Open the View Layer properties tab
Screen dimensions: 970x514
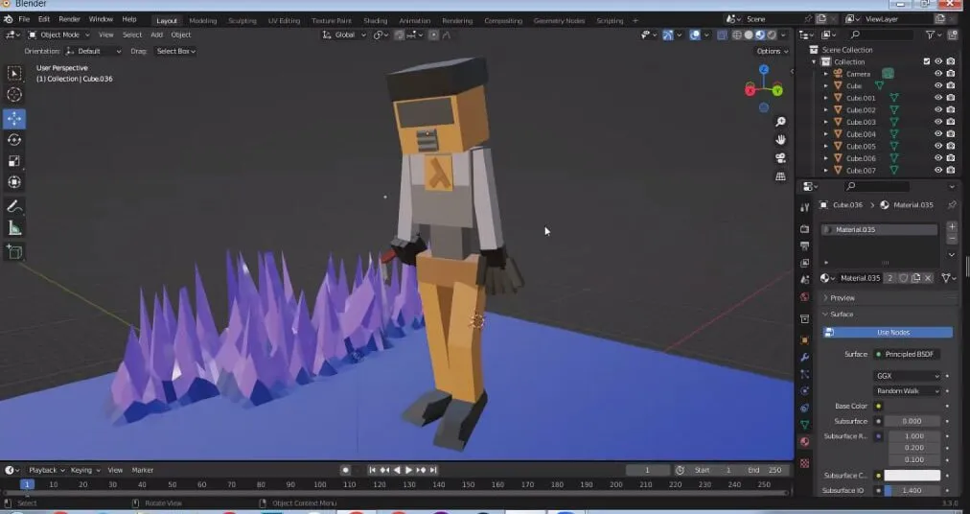(804, 263)
